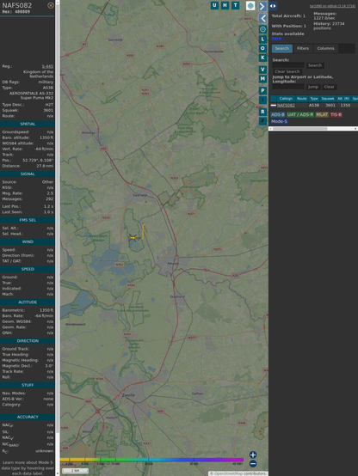
Task: Open the NAFS082 callsign link in table
Action: point(286,106)
